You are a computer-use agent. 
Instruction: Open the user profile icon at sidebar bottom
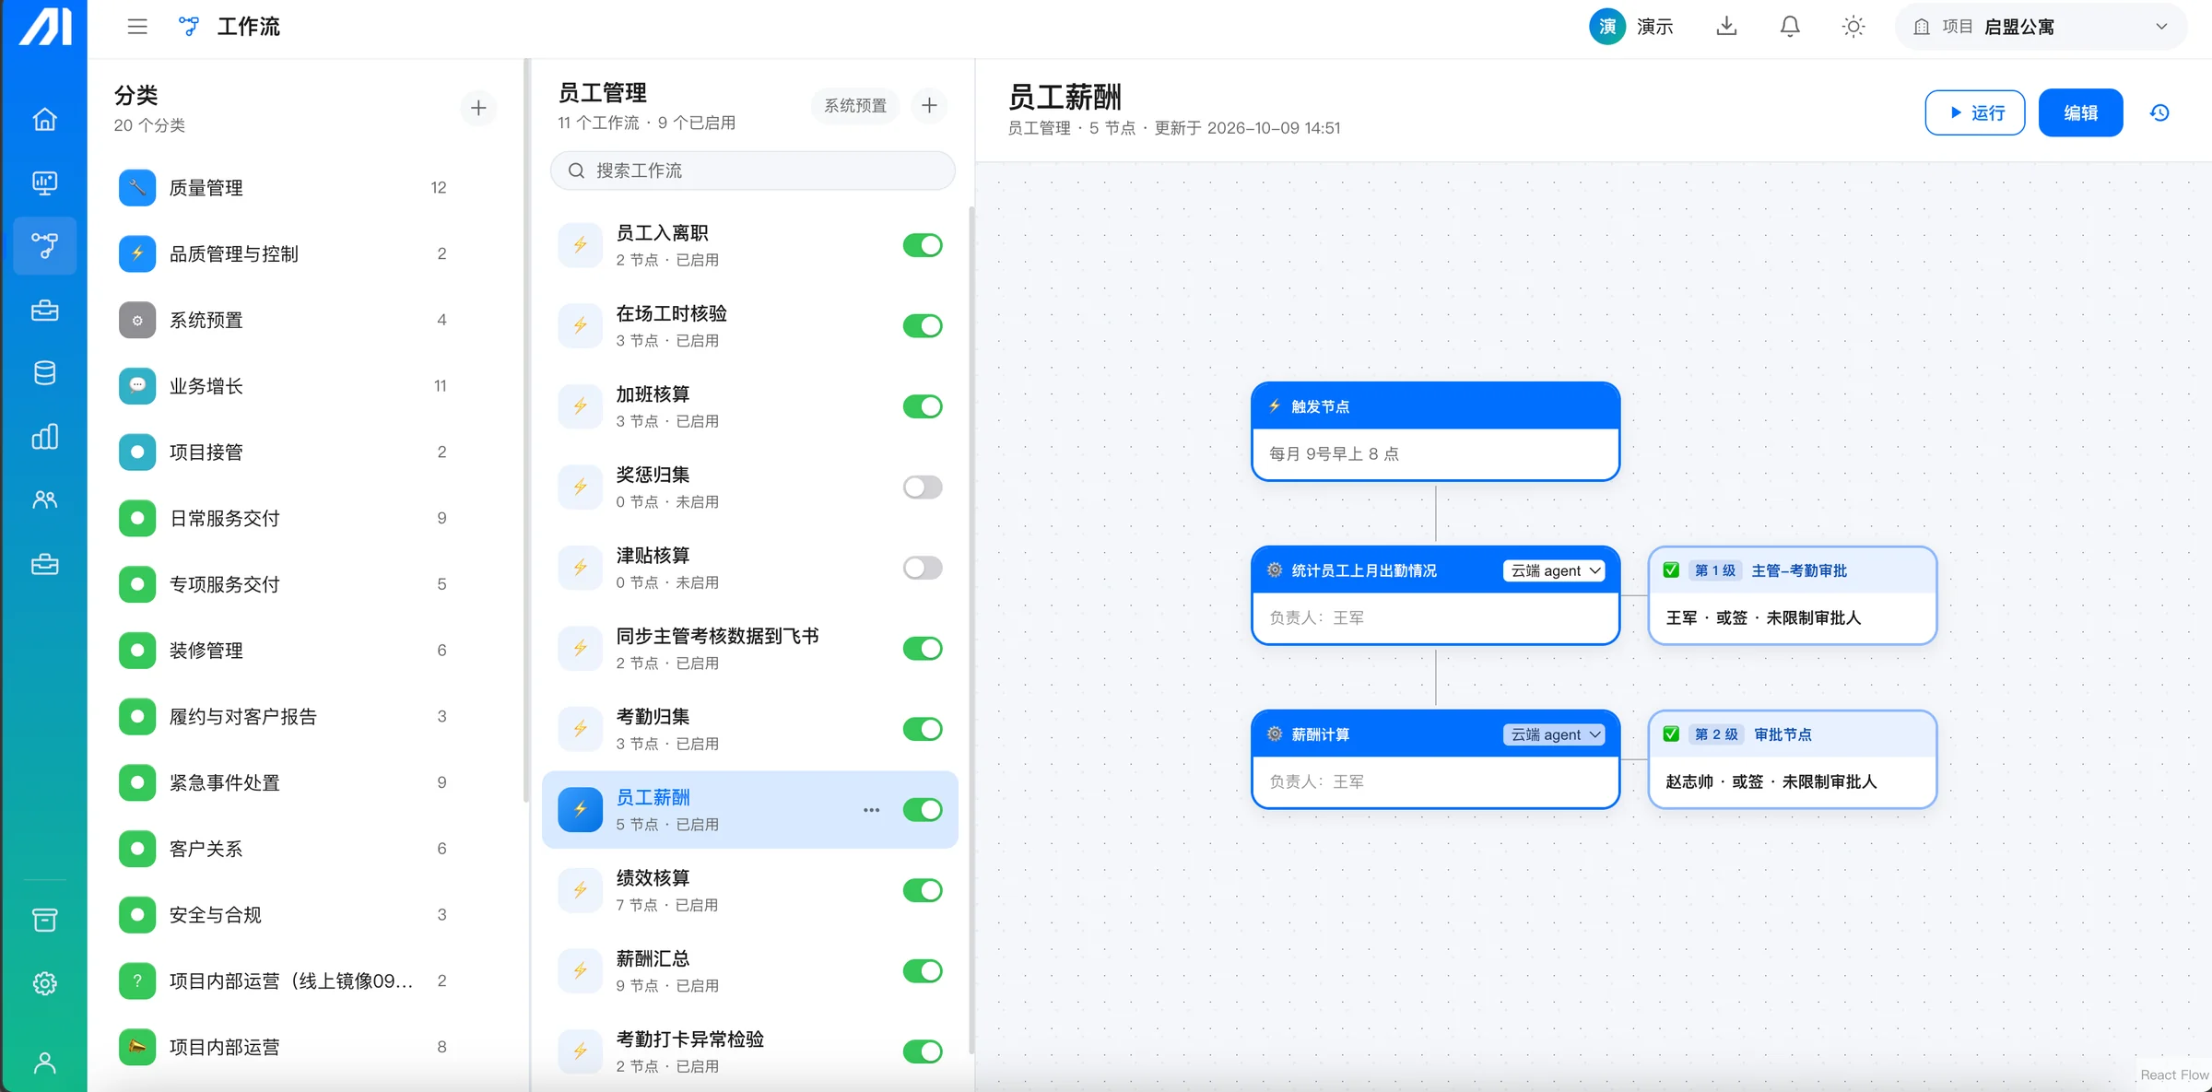(44, 1063)
